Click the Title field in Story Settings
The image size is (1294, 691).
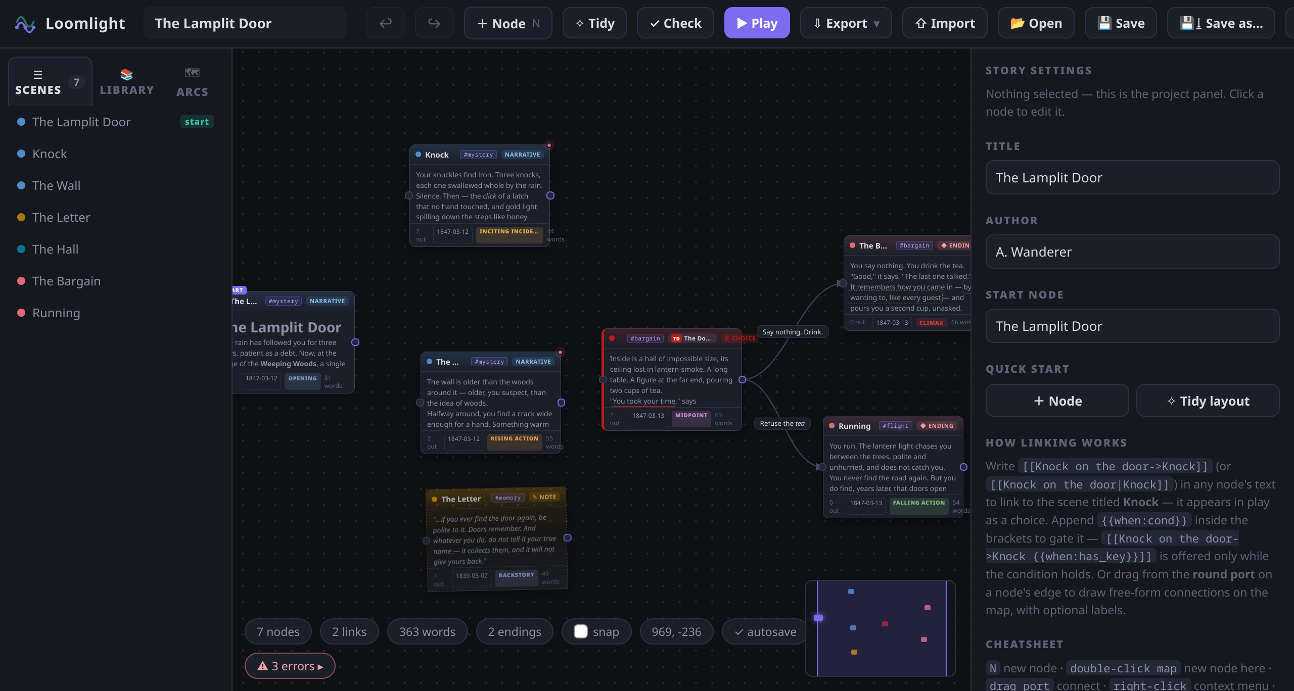point(1132,177)
